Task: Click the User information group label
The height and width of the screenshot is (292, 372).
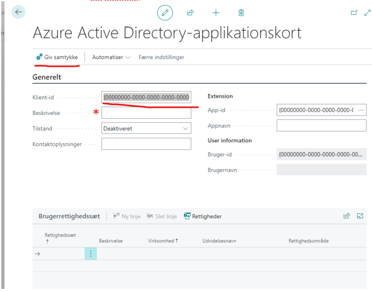Action: [229, 140]
